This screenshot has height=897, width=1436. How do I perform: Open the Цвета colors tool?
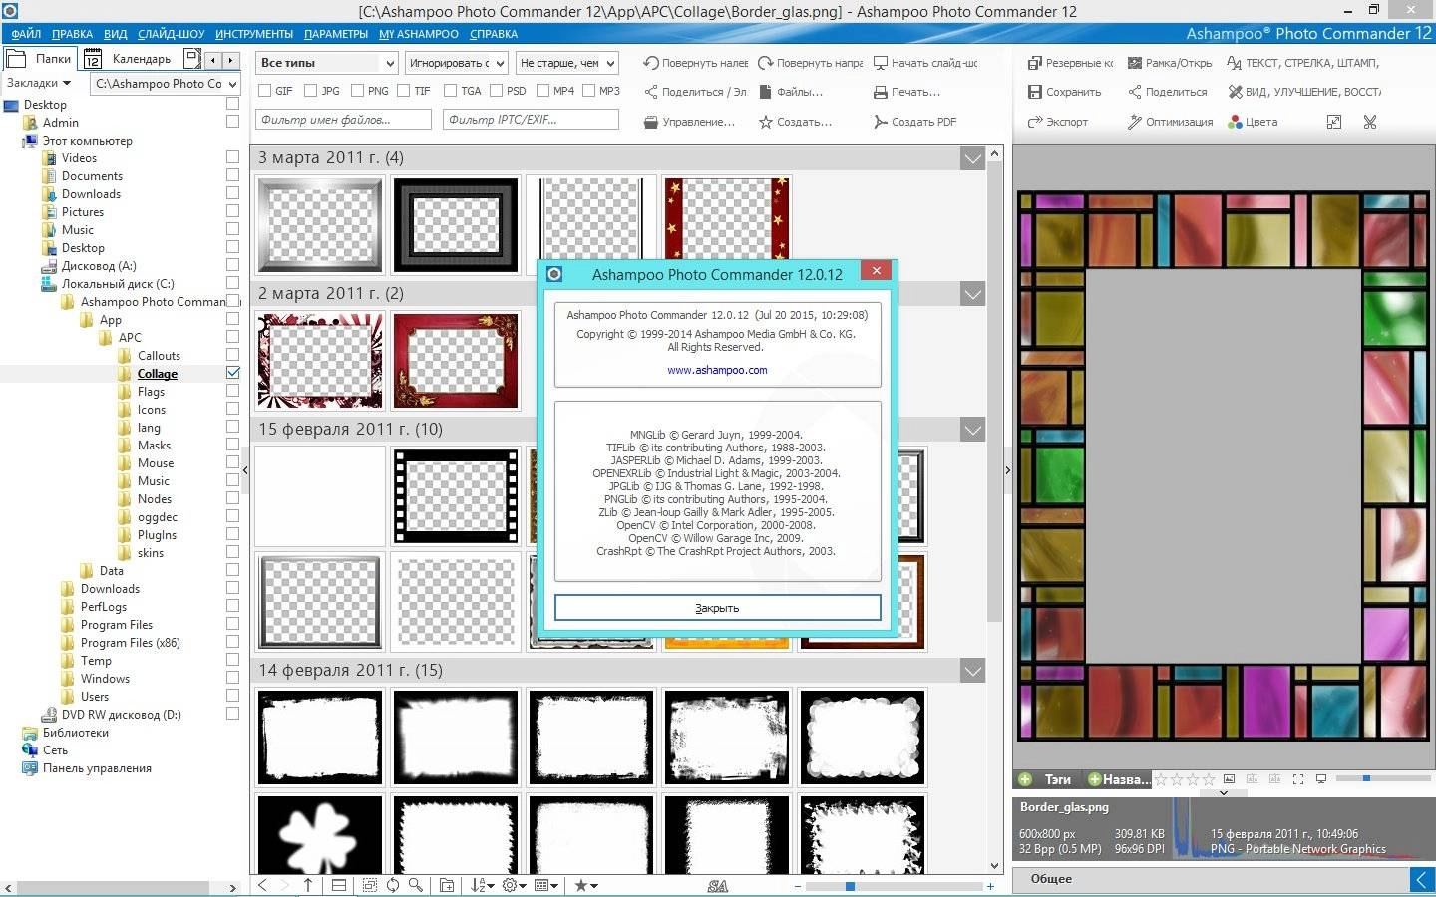pyautogui.click(x=1253, y=122)
